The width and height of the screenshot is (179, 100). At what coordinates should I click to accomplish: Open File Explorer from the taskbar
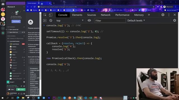pos(23,98)
